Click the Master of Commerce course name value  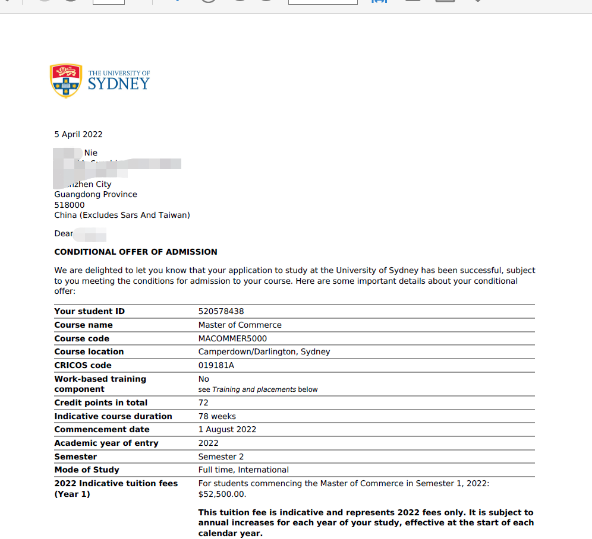(240, 325)
